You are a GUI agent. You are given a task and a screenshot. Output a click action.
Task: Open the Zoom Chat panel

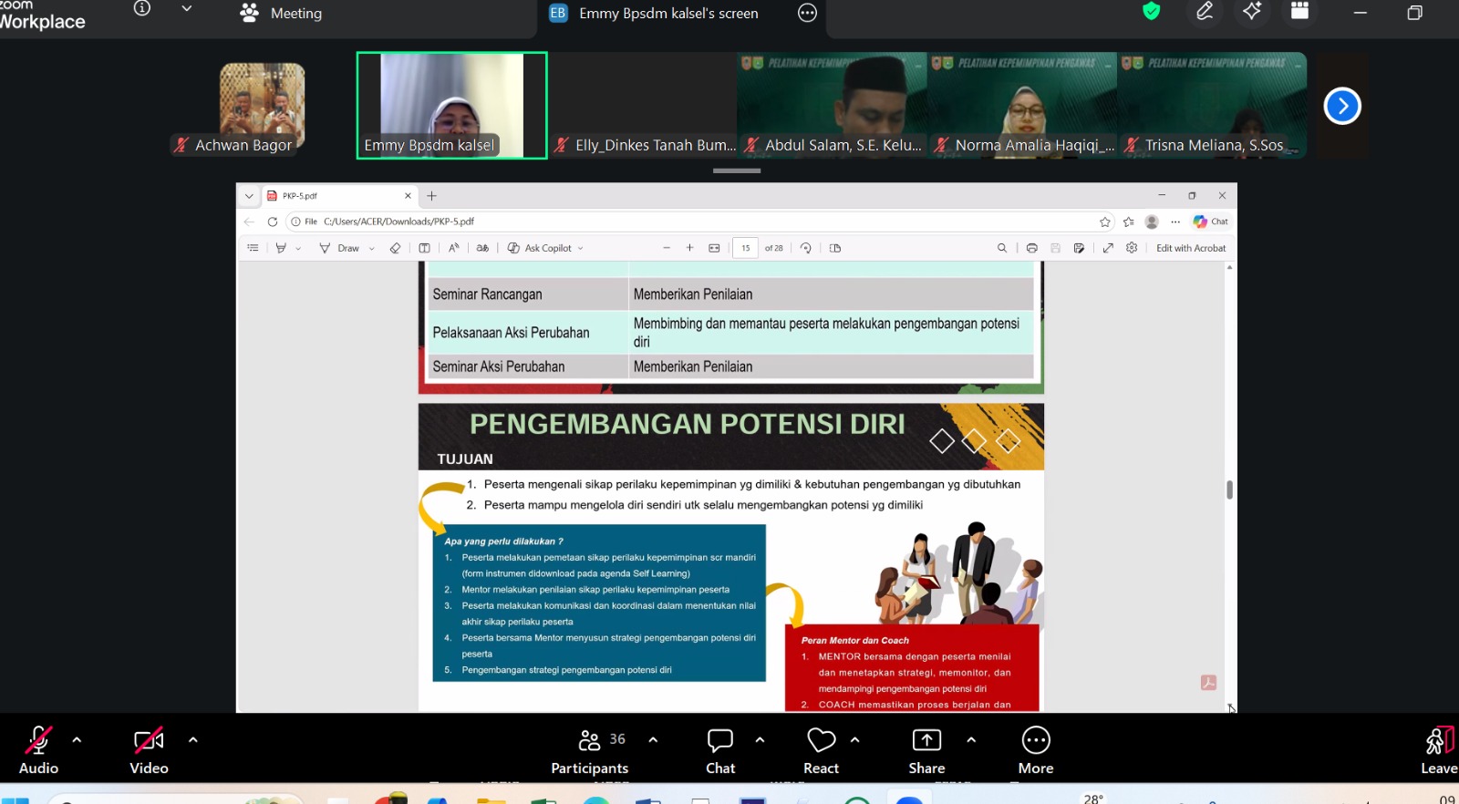tap(720, 751)
